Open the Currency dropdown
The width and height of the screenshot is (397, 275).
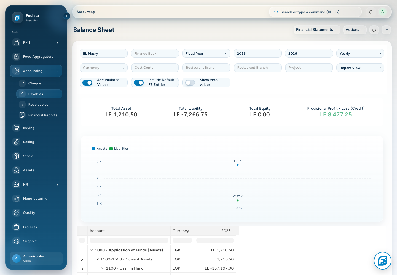point(104,68)
